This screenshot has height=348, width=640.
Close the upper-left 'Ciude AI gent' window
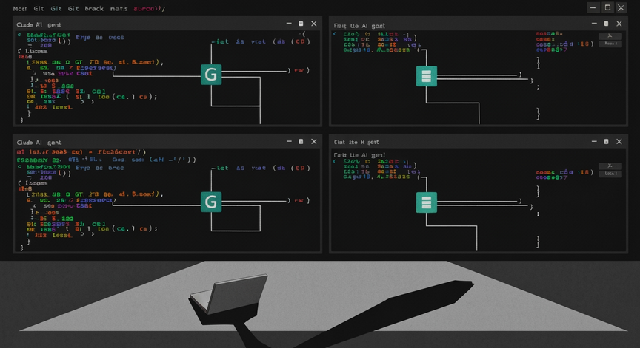click(x=314, y=24)
